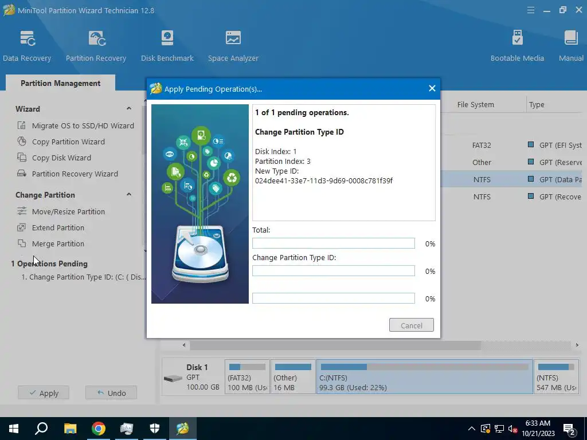Screen dimensions: 587x440
Task: Open the Space Analyzer tool
Action: click(233, 46)
